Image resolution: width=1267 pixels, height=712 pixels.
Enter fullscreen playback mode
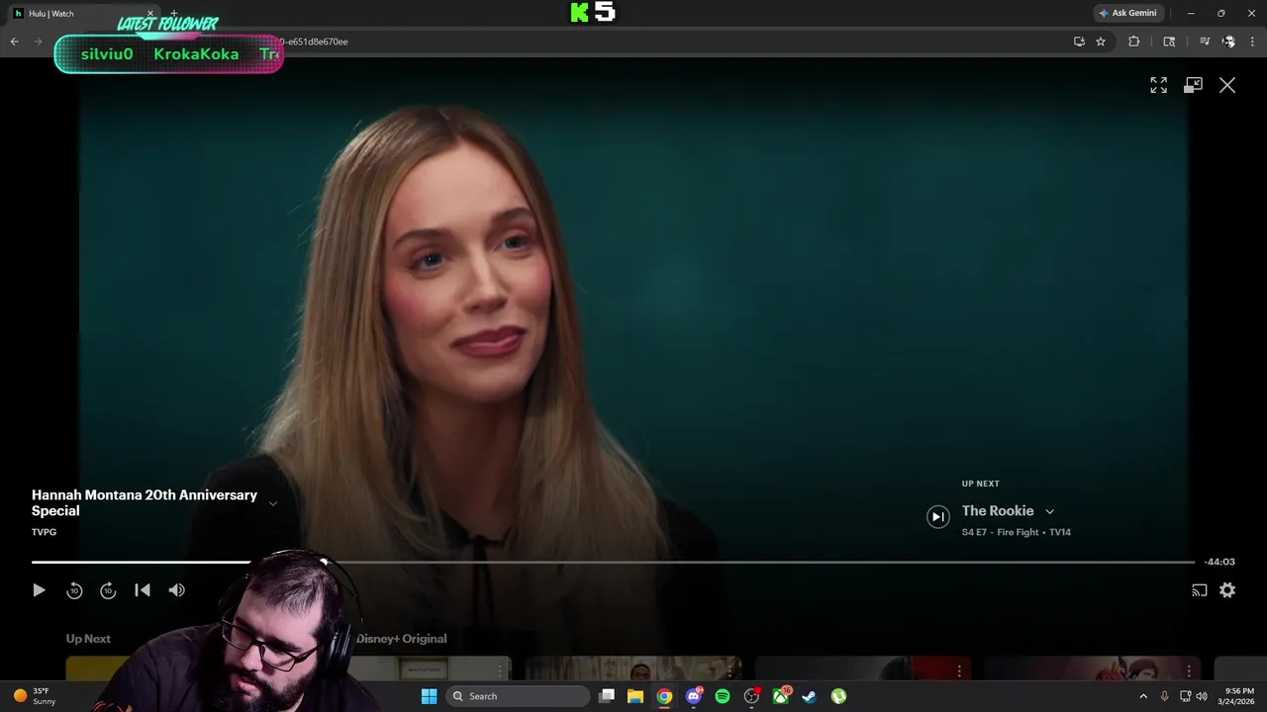point(1158,85)
